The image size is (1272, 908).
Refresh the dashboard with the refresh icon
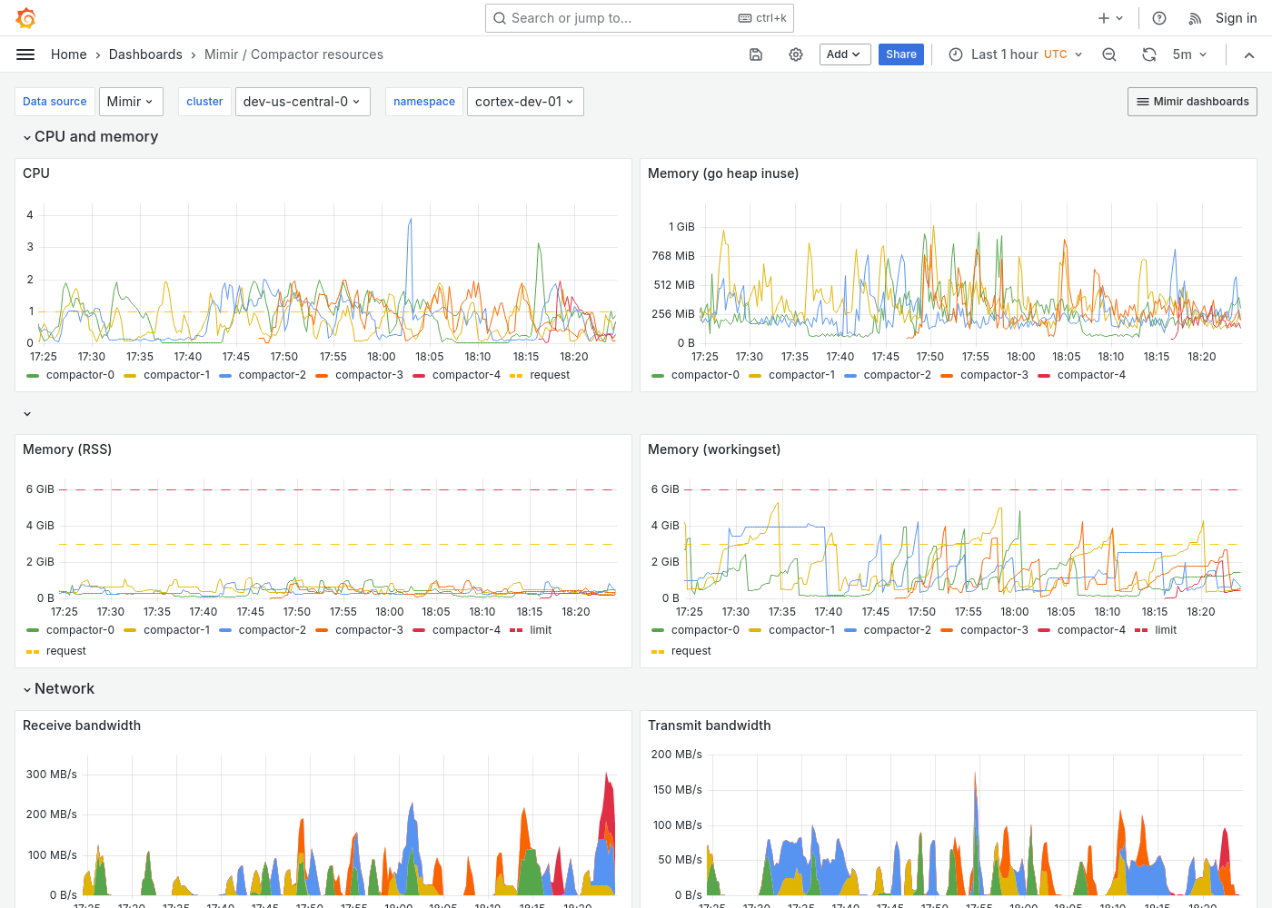click(x=1148, y=54)
